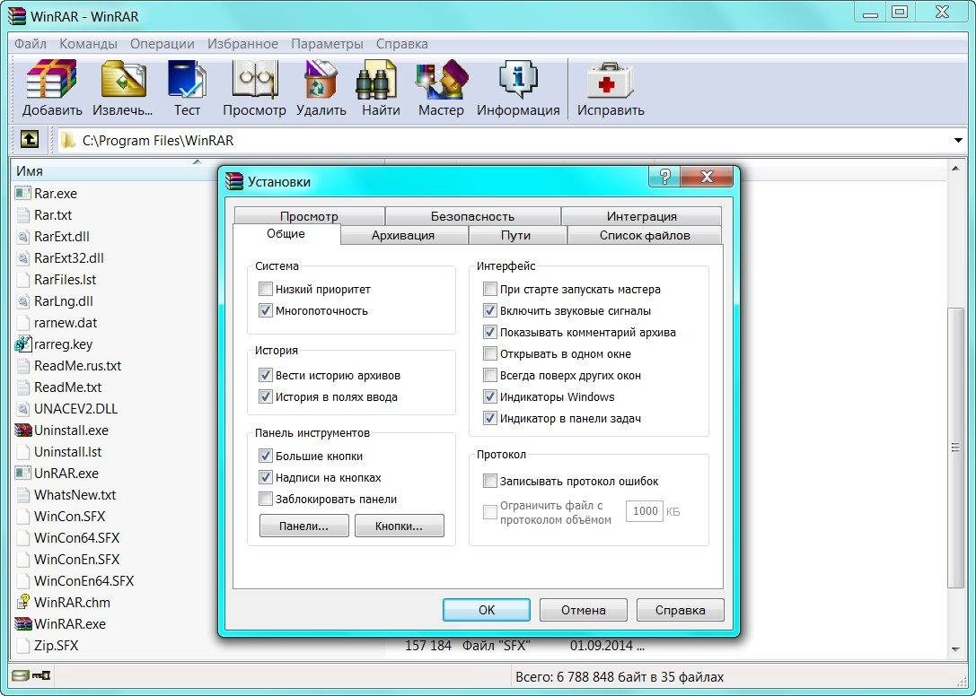Open the Информация toolbar icon
The image size is (976, 696).
coord(518,79)
